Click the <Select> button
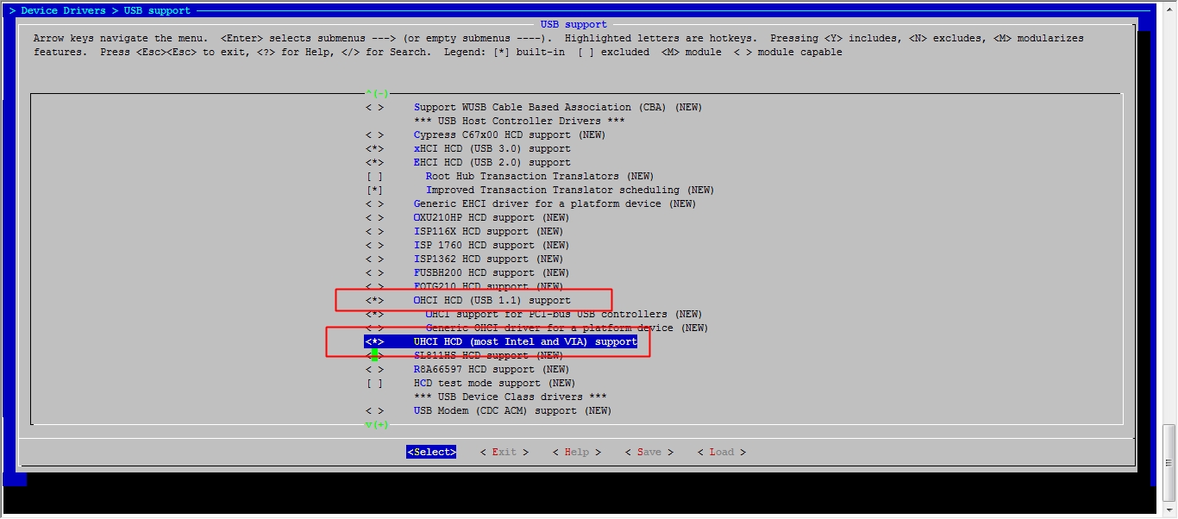 tap(431, 452)
